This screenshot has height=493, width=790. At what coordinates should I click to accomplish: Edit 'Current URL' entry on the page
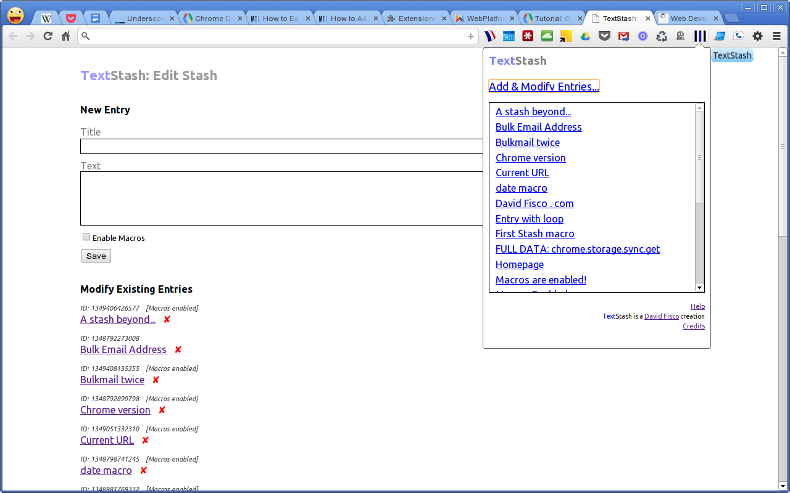click(107, 440)
